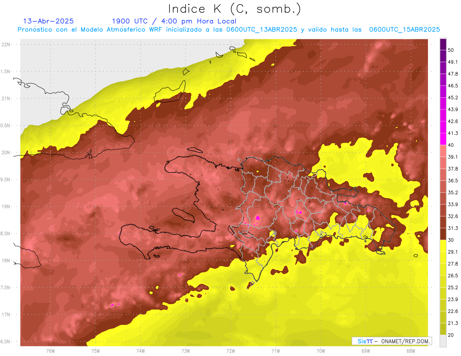
Task: Click the "75W" longitude label
Action: 95,351
